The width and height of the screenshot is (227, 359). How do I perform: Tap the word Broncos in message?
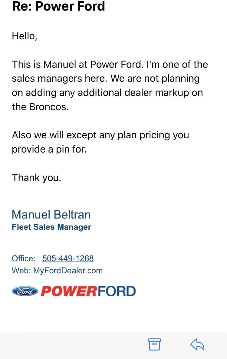click(49, 107)
